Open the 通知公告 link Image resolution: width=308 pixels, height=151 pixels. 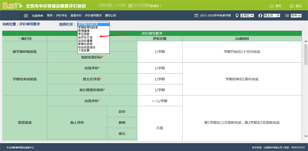[x=110, y=15]
